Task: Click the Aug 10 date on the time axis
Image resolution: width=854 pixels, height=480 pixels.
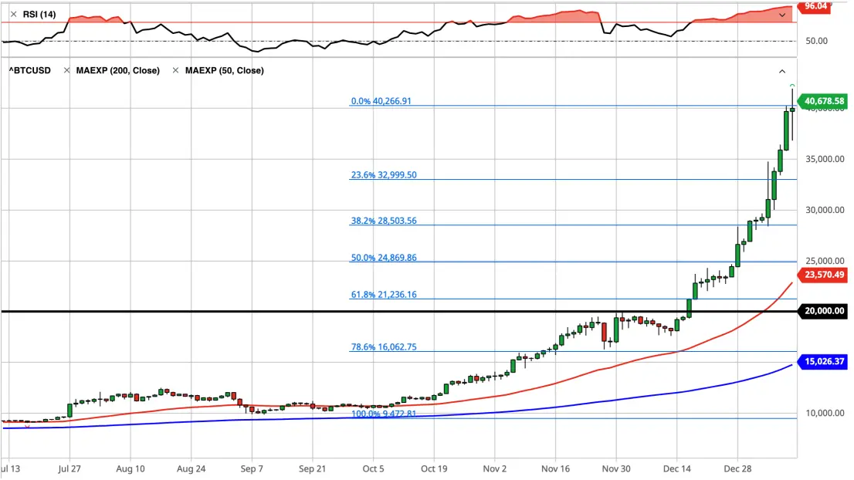Action: [130, 469]
